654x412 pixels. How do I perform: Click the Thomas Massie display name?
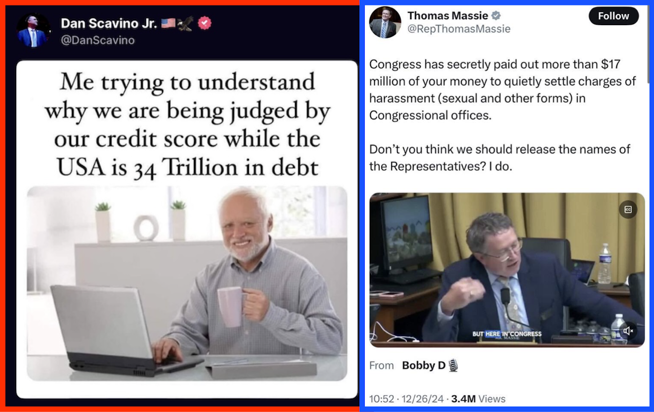tap(447, 16)
